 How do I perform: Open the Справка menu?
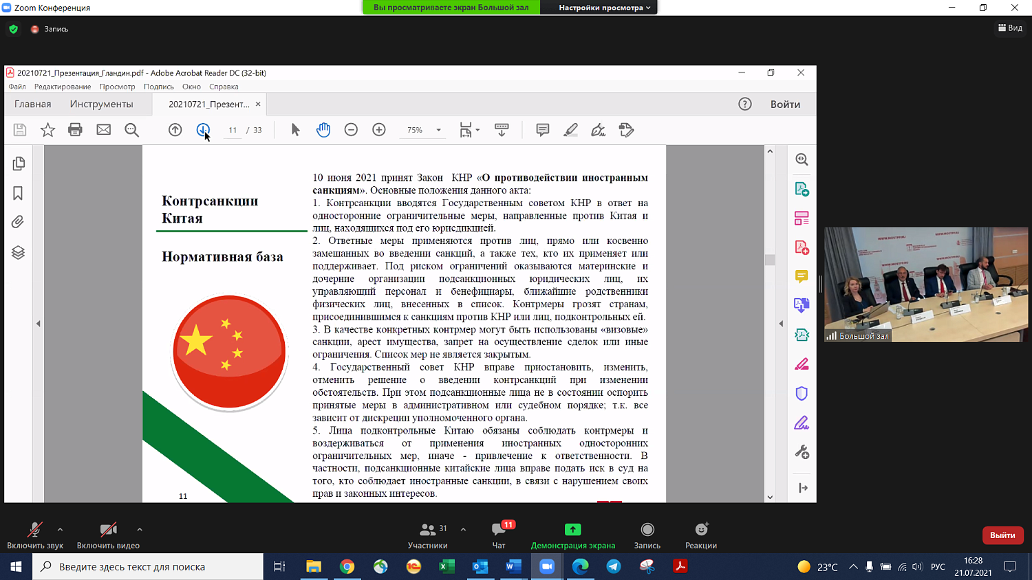click(x=224, y=87)
